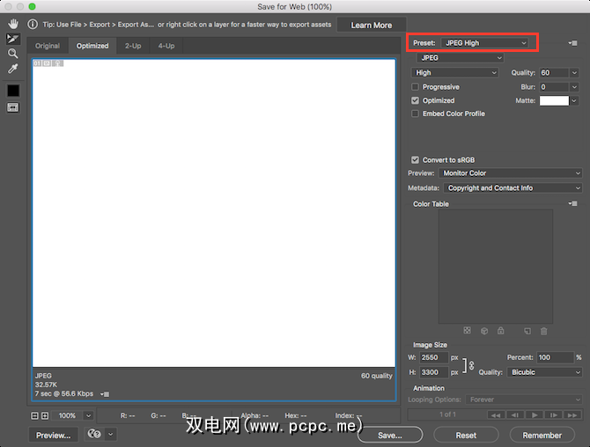Open the Metadata dropdown
This screenshot has width=590, height=447.
[513, 188]
